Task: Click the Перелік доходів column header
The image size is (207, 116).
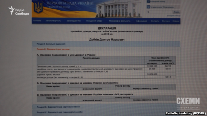Action: click(x=91, y=58)
